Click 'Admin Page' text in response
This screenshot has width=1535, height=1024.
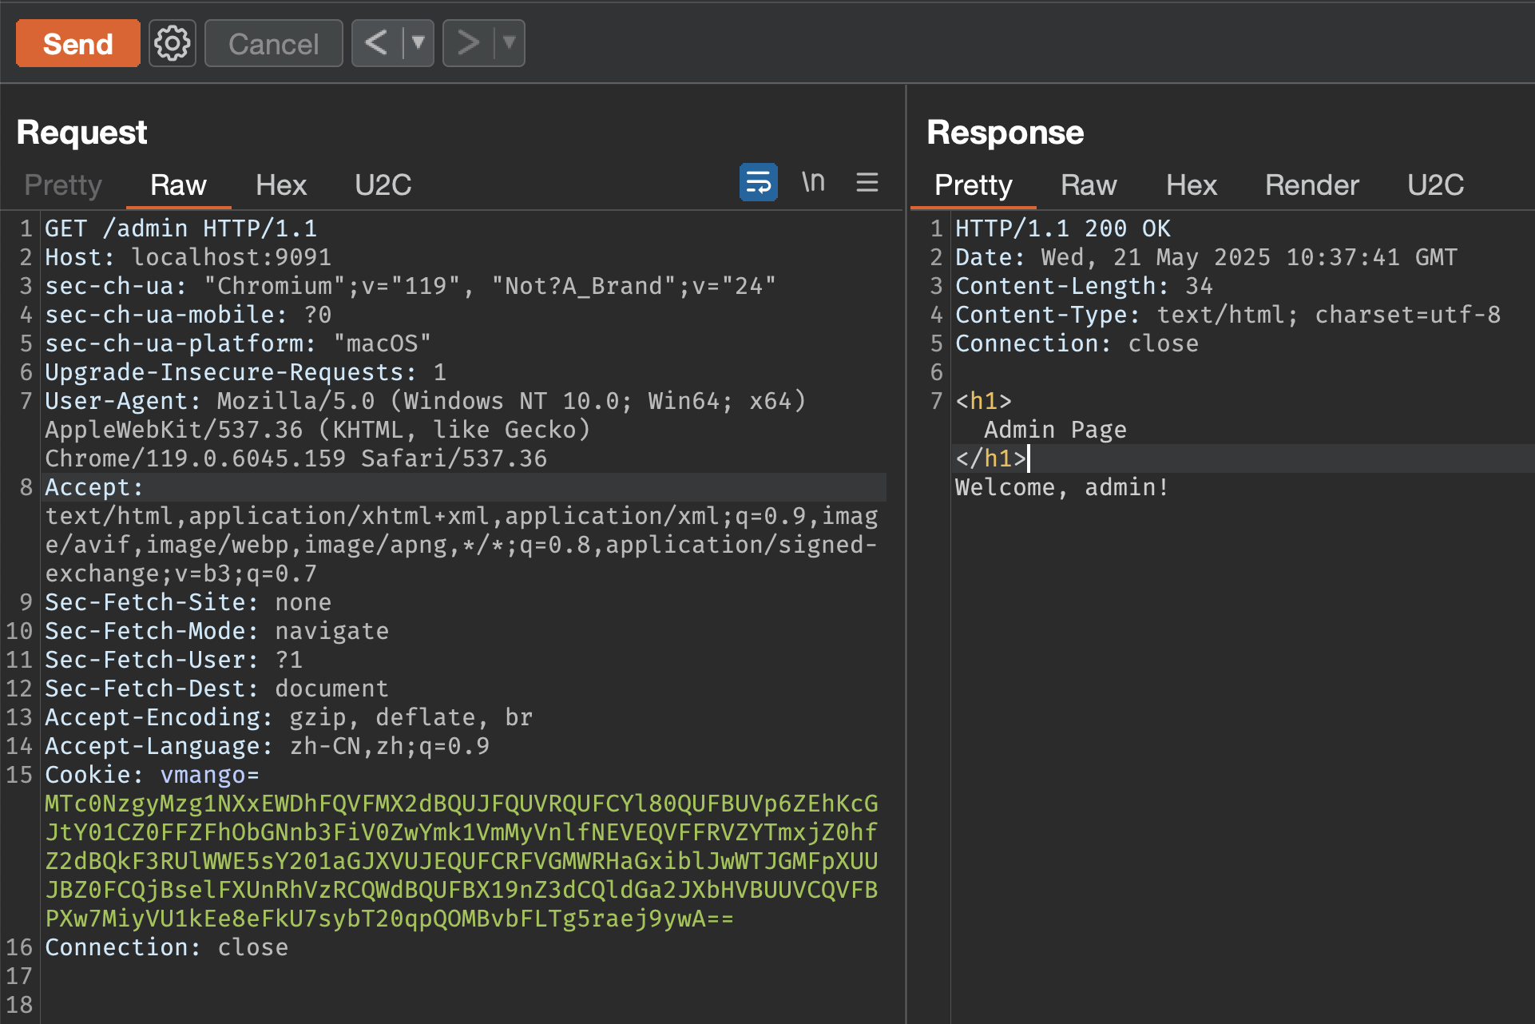pos(1056,430)
